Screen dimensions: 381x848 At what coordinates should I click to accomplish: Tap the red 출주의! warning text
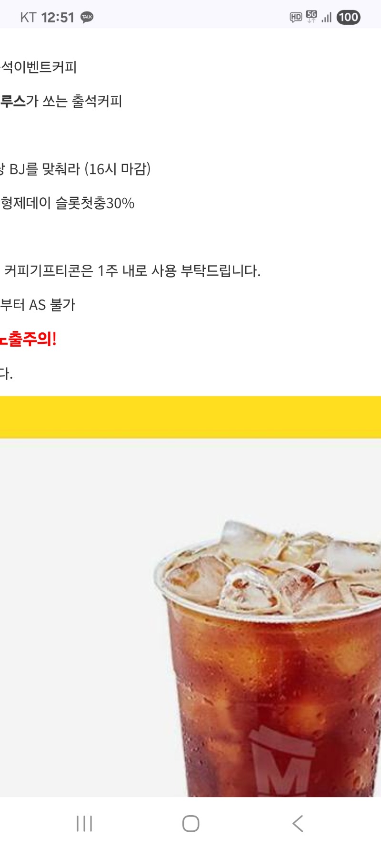(28, 339)
